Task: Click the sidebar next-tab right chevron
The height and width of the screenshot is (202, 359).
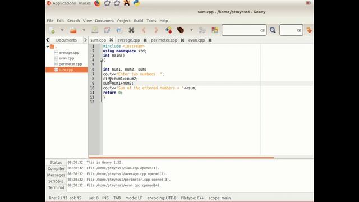Action: (x=85, y=40)
